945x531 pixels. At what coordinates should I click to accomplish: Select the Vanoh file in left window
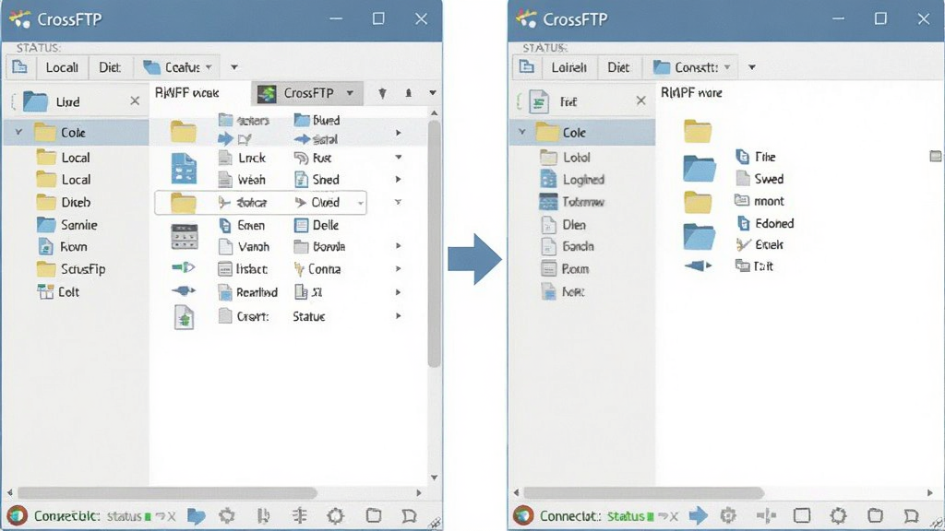click(x=244, y=247)
